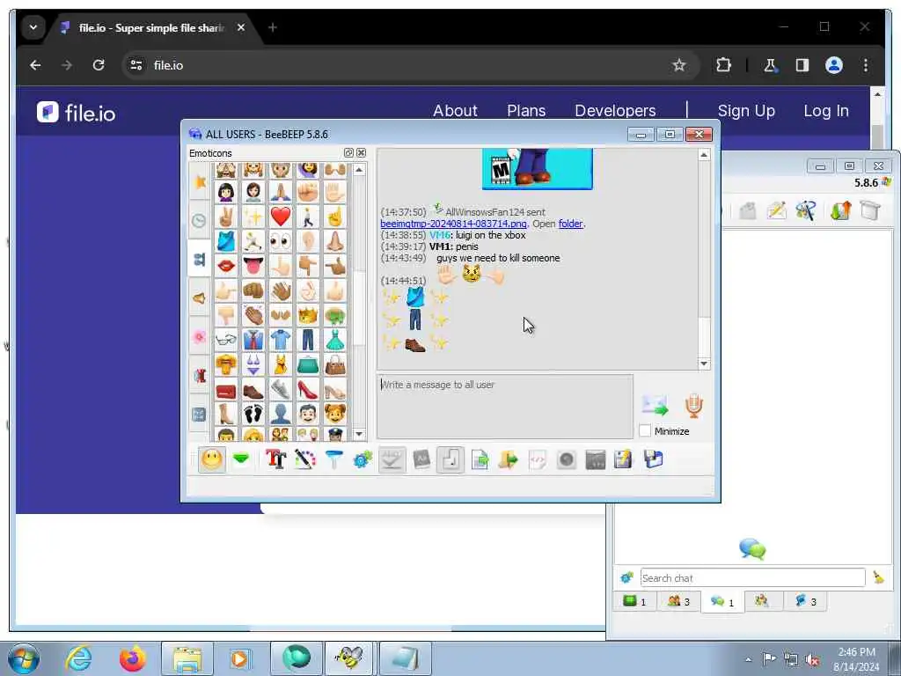Select the star favorites emoticon tab

coord(200,182)
